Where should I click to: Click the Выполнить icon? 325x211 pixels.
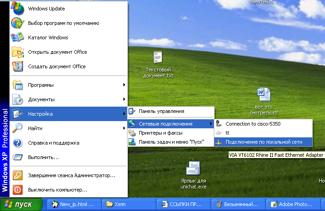pos(18,157)
